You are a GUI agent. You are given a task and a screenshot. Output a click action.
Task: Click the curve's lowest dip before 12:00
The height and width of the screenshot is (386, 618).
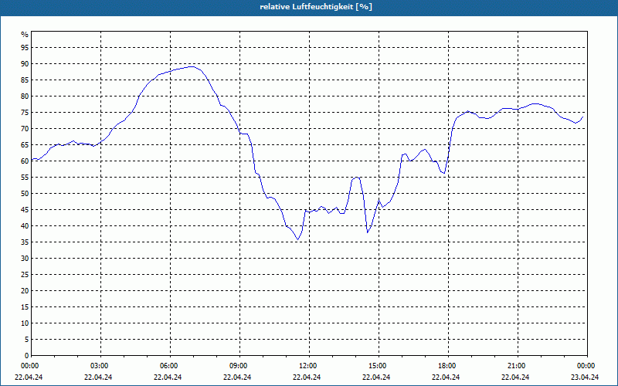[x=298, y=239]
